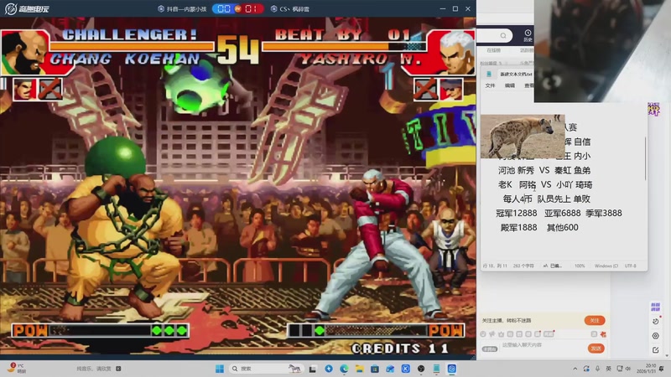Click the purple survey badge on right sidebar

pos(655,307)
